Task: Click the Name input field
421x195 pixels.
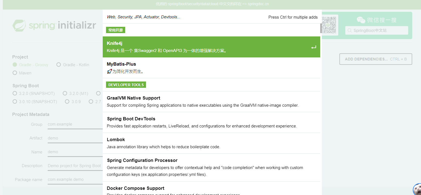Action: [75, 152]
